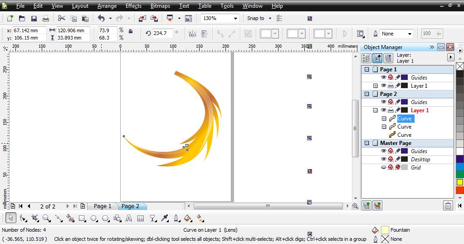The height and width of the screenshot is (244, 464).
Task: Toggle visibility eye of Page 1 Guides
Action: coord(384,77)
